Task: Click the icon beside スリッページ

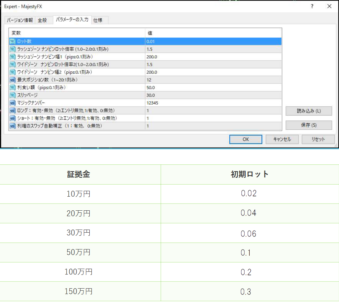Action: 12,95
